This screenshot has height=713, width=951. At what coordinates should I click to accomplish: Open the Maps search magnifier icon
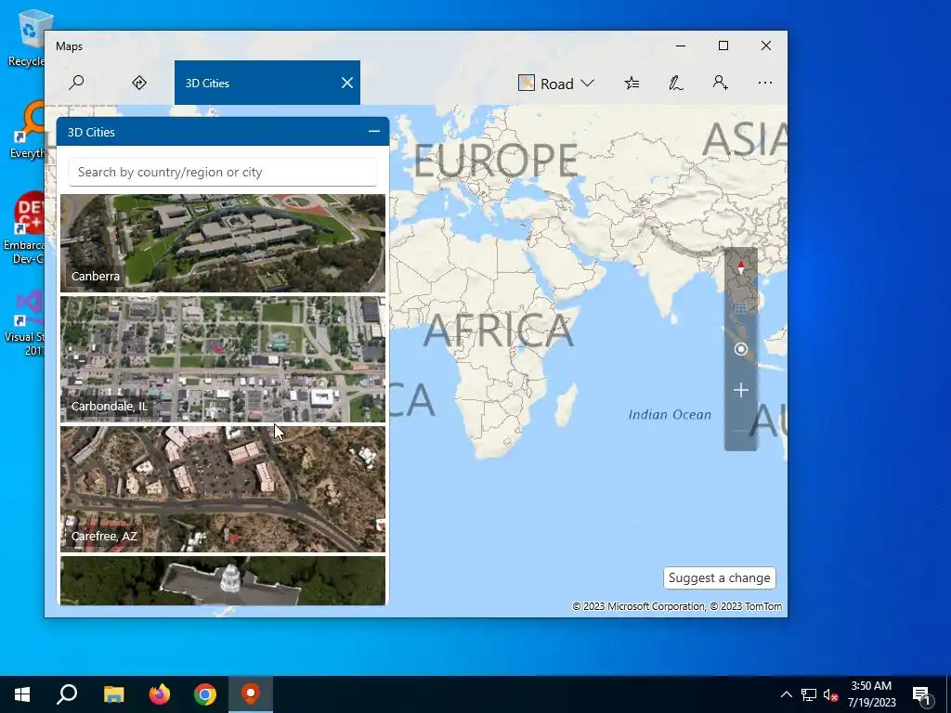pyautogui.click(x=76, y=83)
